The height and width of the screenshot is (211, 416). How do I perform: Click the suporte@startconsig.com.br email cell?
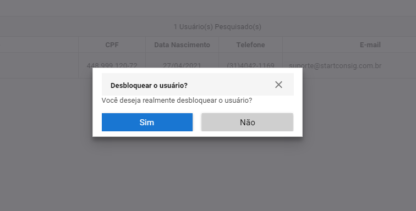[x=335, y=66]
